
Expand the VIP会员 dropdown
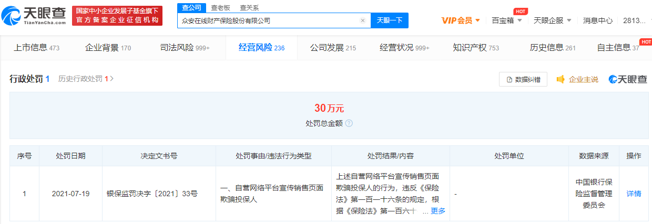point(461,20)
